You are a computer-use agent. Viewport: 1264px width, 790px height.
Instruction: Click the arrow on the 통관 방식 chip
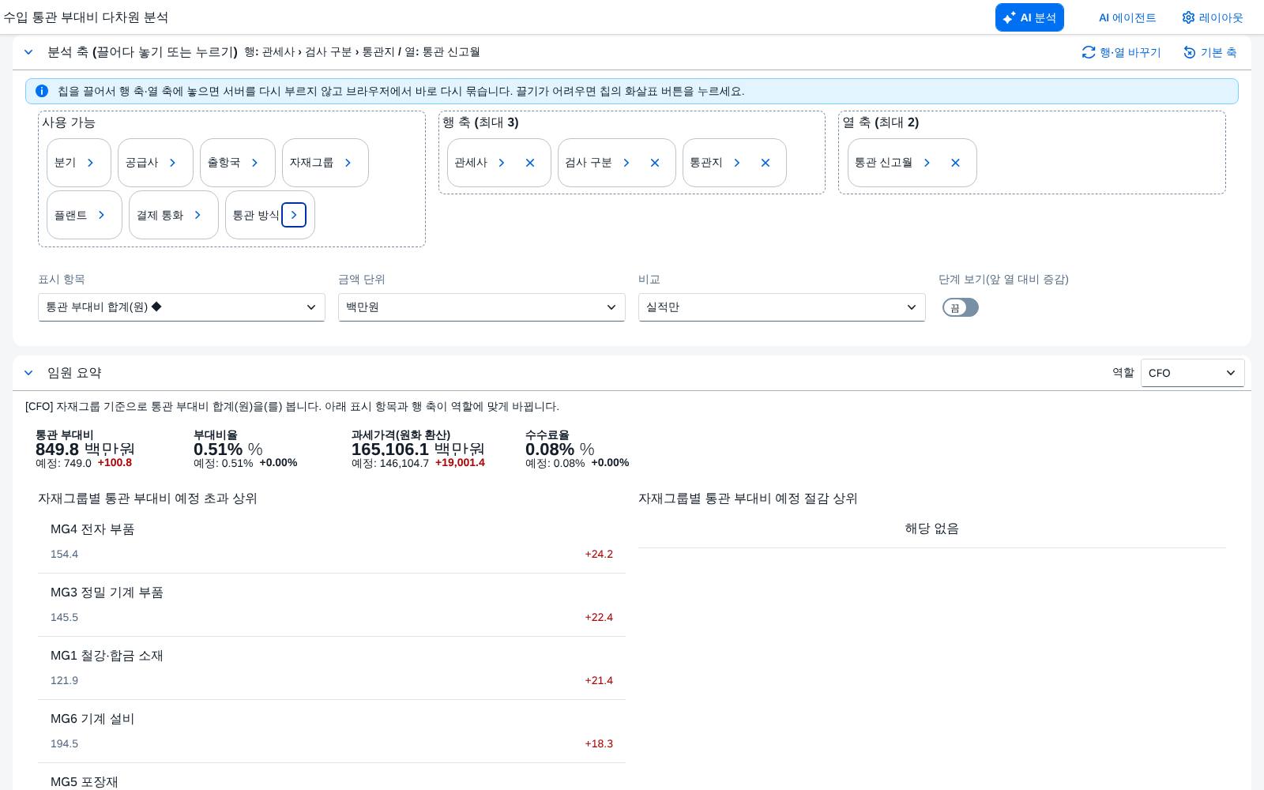pos(294,215)
